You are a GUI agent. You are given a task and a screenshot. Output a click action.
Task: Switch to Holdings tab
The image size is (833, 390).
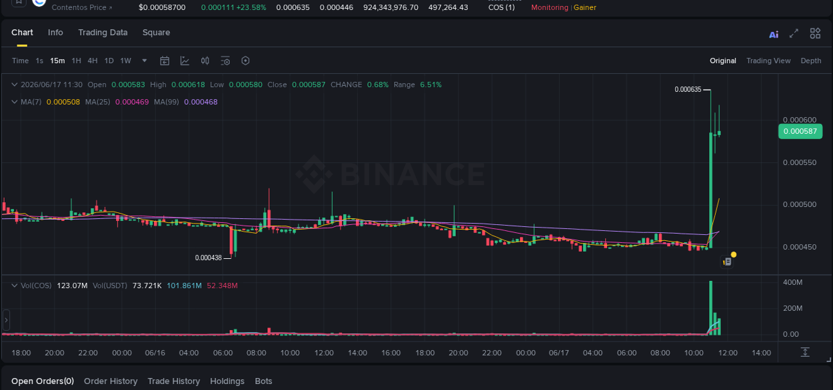click(227, 381)
